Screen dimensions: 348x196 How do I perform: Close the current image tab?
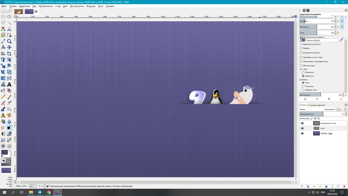click(36, 11)
